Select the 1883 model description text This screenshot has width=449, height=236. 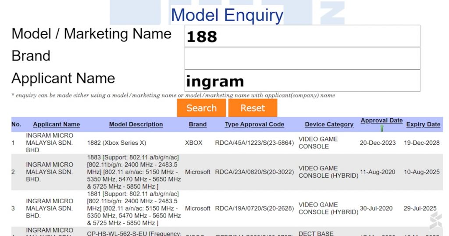click(134, 172)
